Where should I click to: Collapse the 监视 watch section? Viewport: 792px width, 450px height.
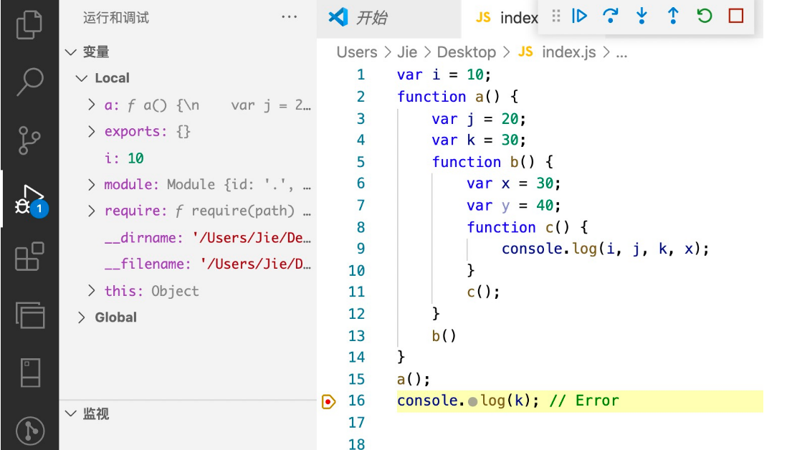tap(71, 413)
